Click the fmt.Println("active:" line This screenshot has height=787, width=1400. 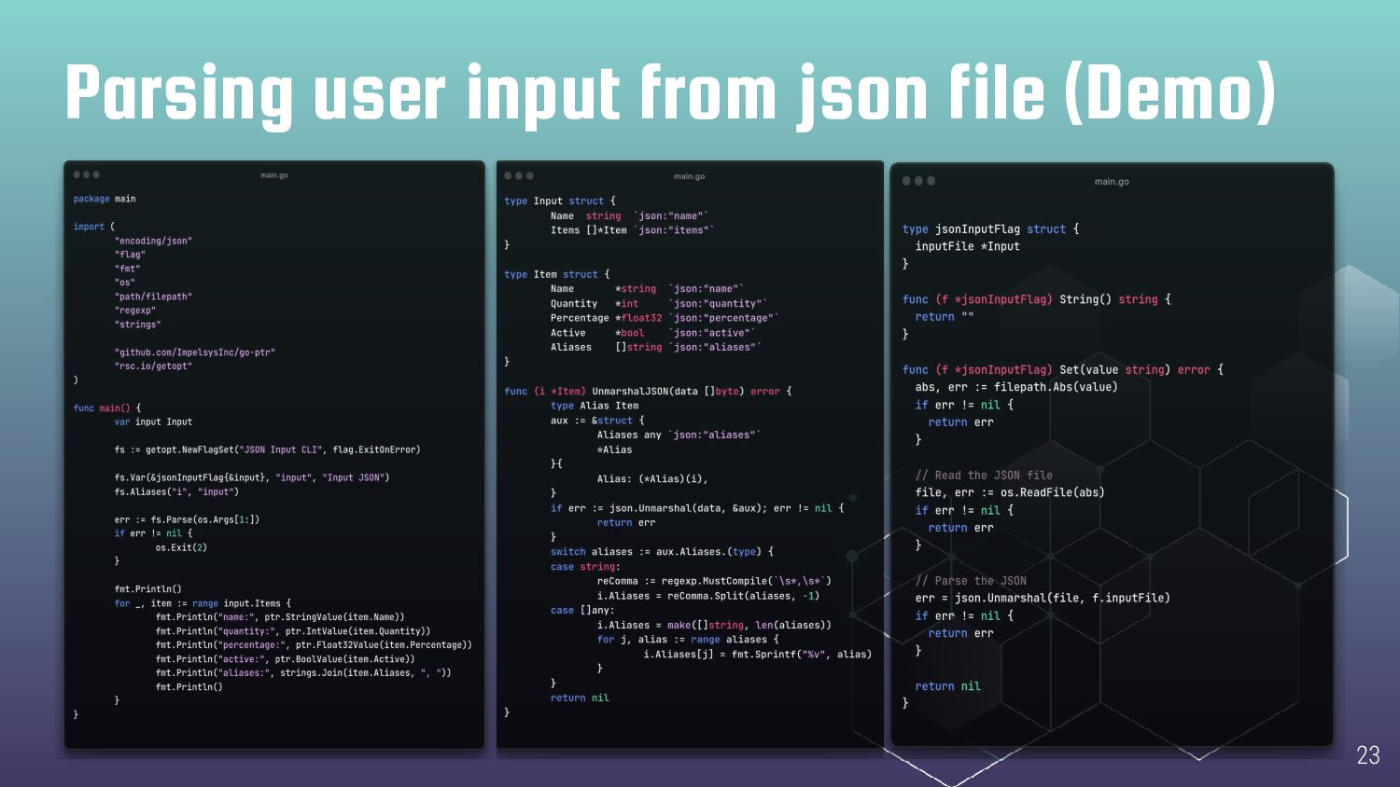286,659
